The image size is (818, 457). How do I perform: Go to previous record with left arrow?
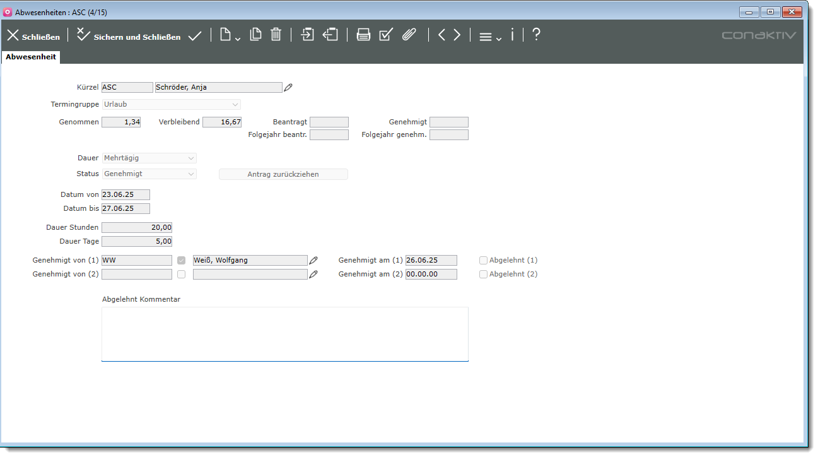click(441, 35)
